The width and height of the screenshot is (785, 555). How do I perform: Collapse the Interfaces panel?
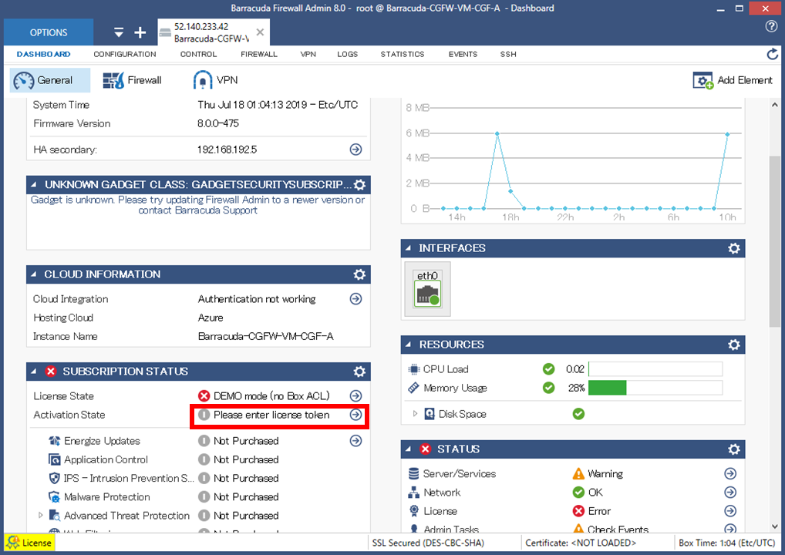(x=408, y=248)
